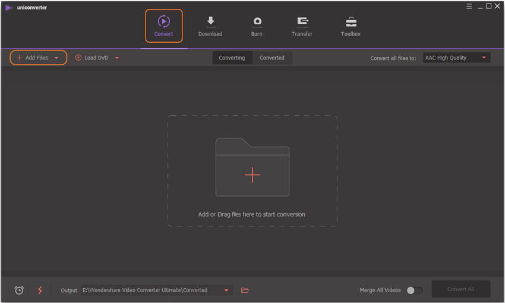Toggle the lightning high-speed conversion icon

(40, 290)
